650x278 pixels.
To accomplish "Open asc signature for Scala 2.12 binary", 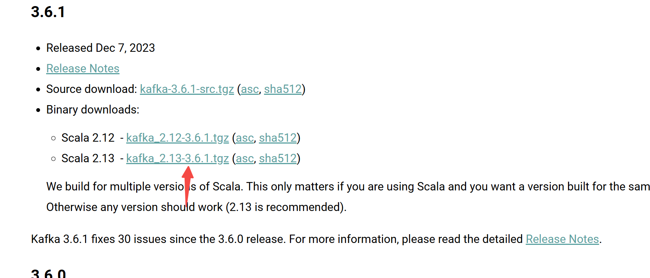I will (x=245, y=138).
